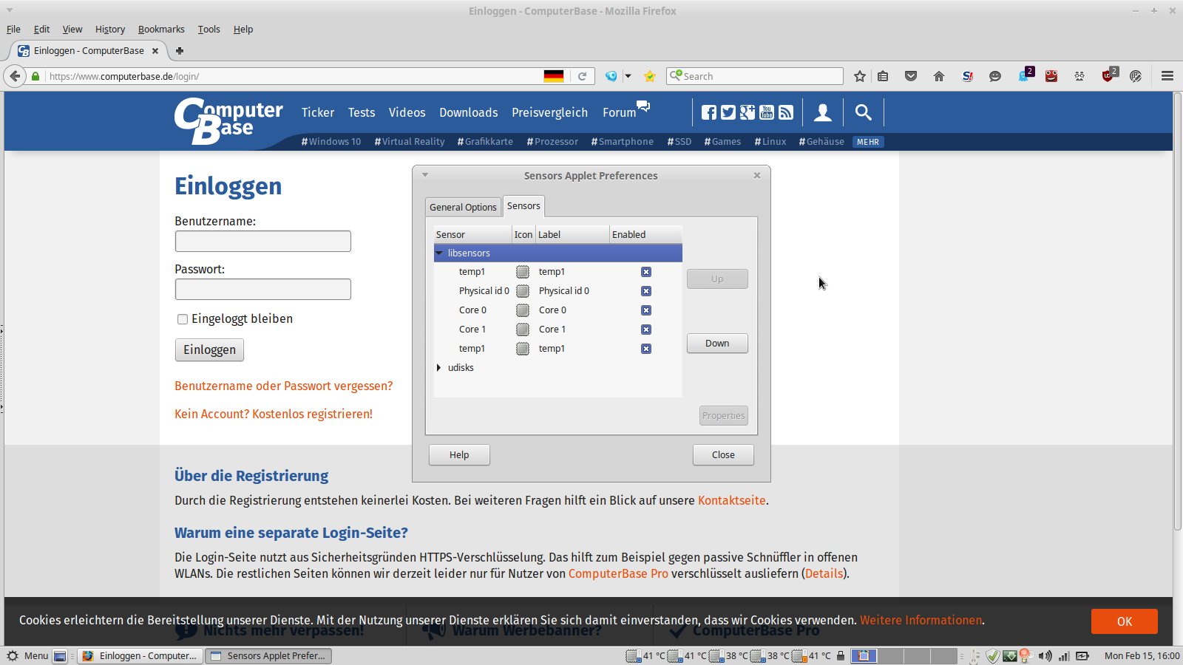The height and width of the screenshot is (665, 1183).
Task: Click the ComputerBase logo
Action: 228,121
